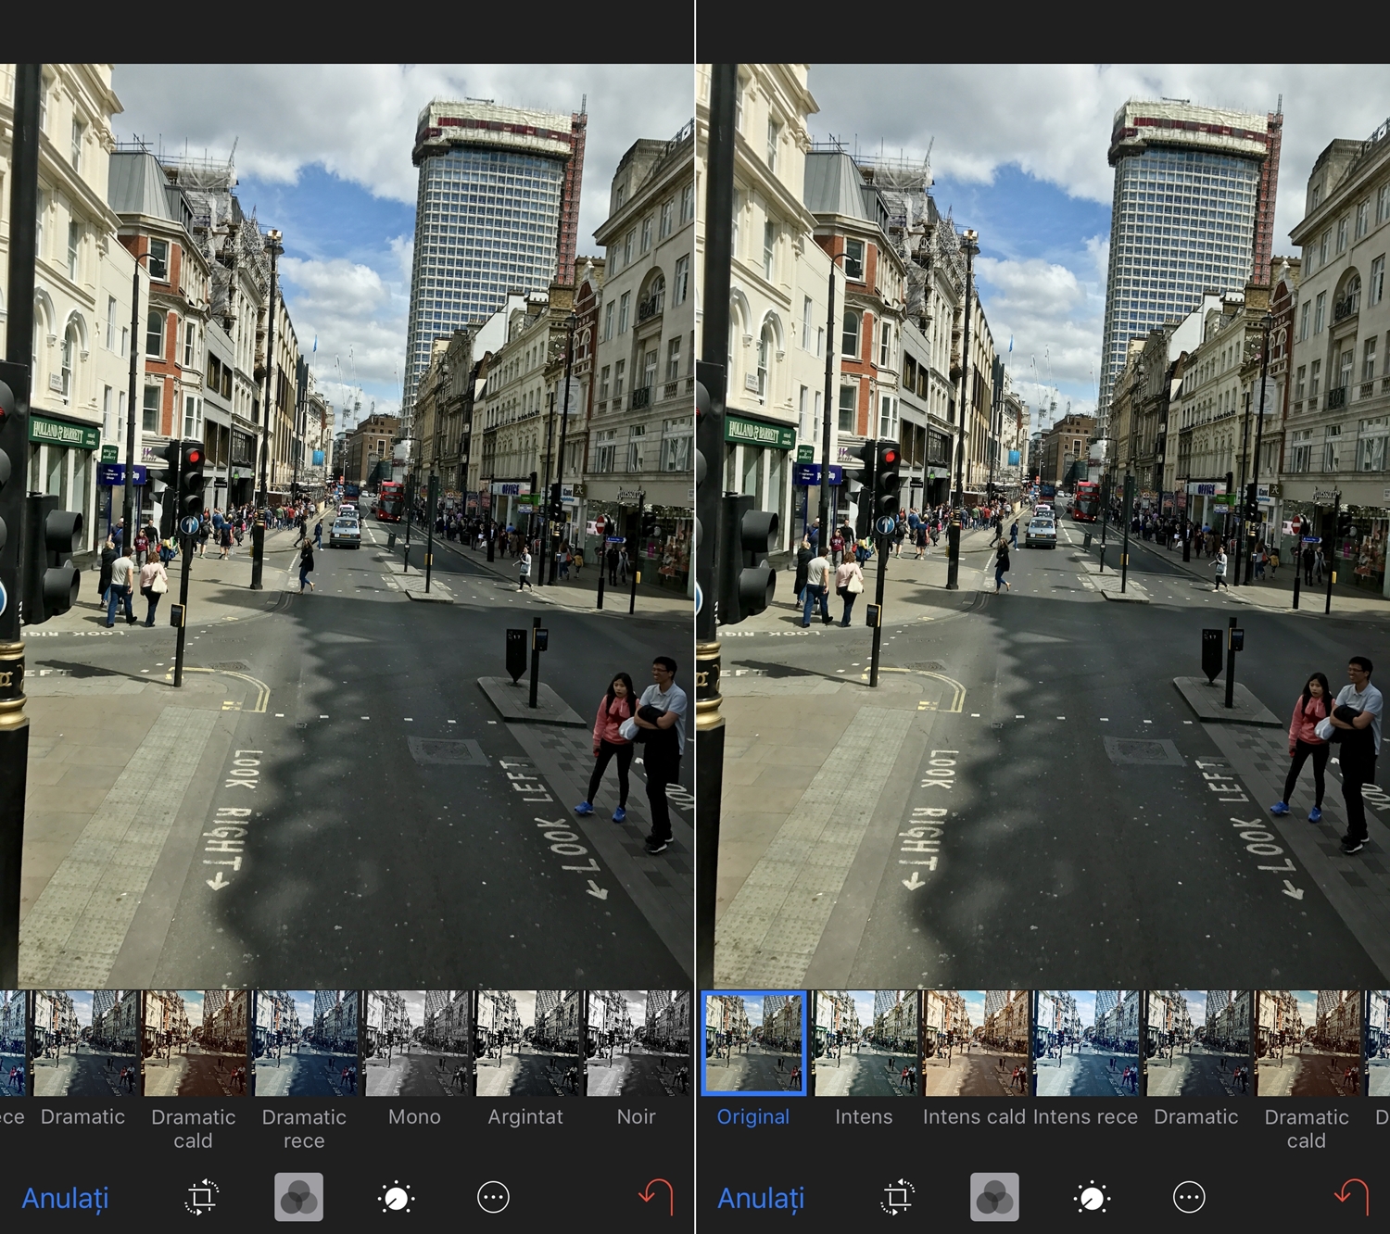Screen dimensions: 1390x1234
Task: Apply the Mono filter thumbnail
Action: click(x=415, y=1043)
